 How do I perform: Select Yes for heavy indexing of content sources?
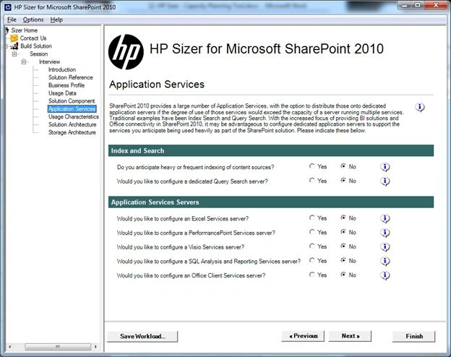click(312, 166)
